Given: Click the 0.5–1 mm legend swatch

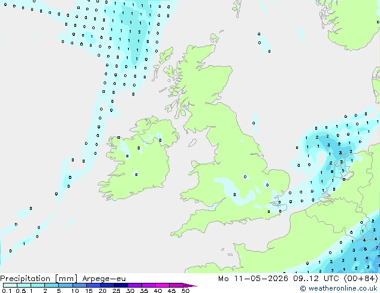Looking at the screenshot, I should [24, 285].
